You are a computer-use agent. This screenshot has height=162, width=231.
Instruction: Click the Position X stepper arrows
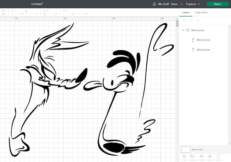pos(73,14)
